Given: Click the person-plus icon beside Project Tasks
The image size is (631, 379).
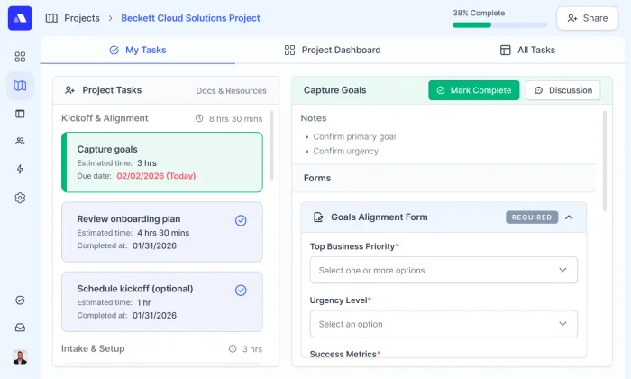Looking at the screenshot, I should [69, 90].
